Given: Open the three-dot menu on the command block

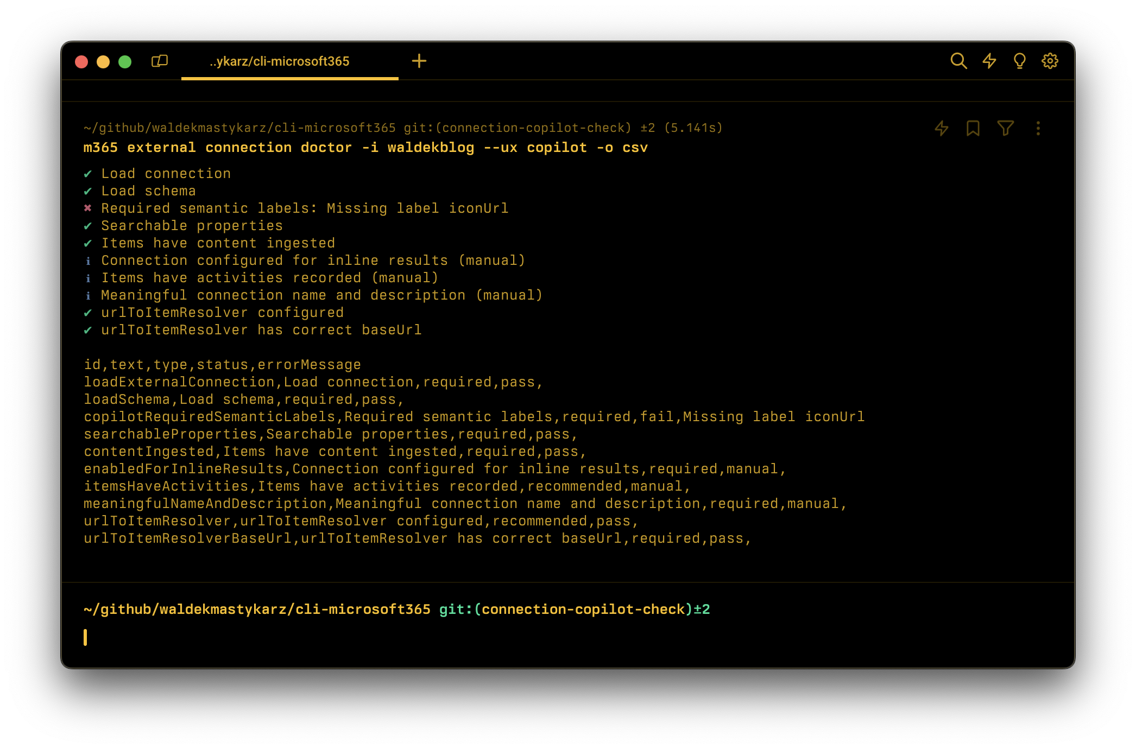Looking at the screenshot, I should pos(1038,128).
